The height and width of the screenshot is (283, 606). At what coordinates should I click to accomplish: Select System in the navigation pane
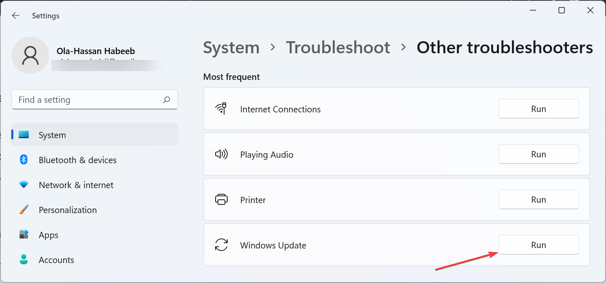52,135
